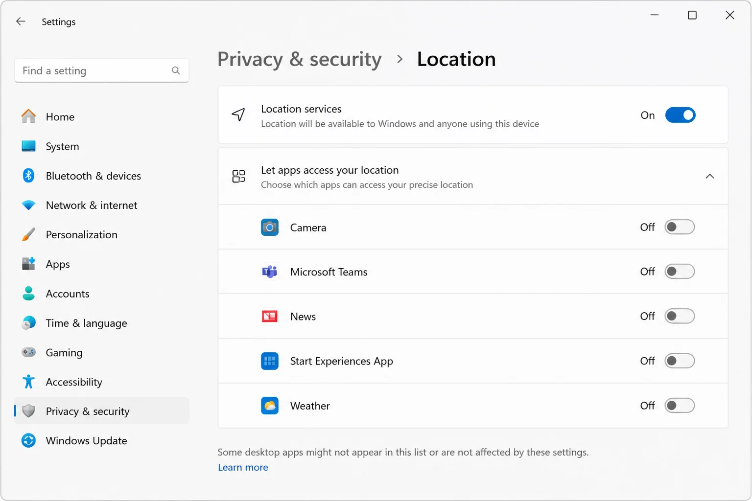Maximize the Settings window
Image resolution: width=752 pixels, height=501 pixels.
click(692, 15)
